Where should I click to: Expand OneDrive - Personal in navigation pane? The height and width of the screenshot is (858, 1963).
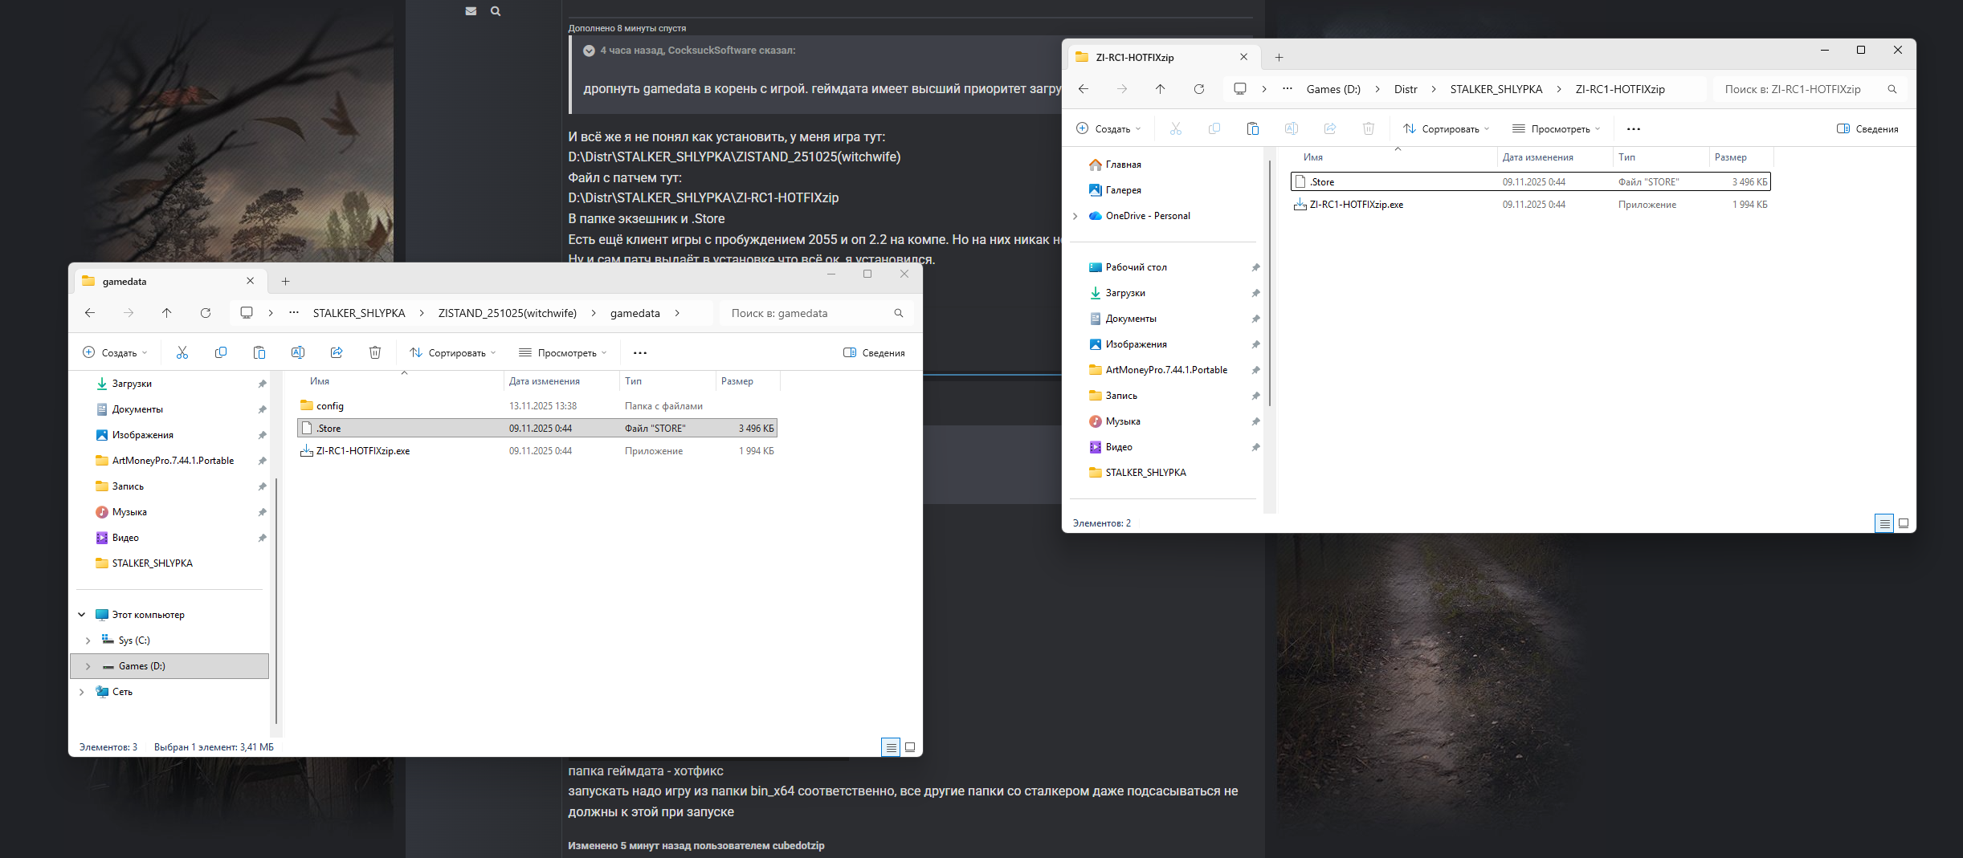tap(1075, 216)
